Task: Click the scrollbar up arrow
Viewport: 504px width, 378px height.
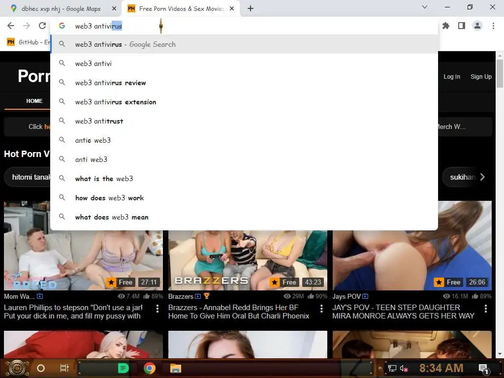Action: pyautogui.click(x=500, y=56)
